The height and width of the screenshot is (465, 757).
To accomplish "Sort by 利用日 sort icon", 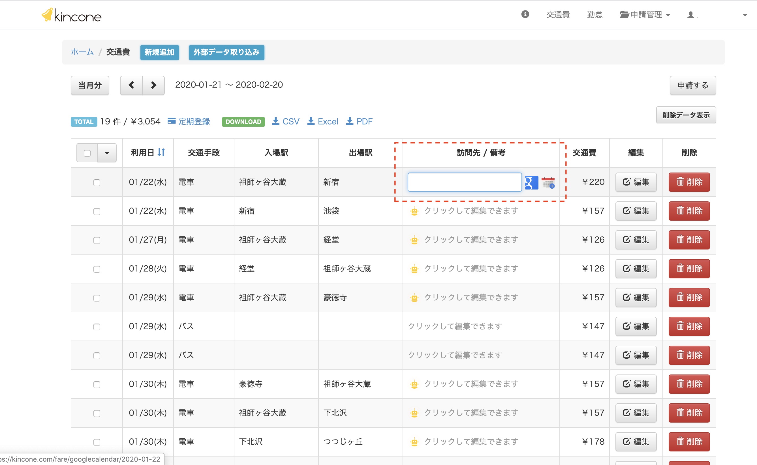I will (161, 152).
